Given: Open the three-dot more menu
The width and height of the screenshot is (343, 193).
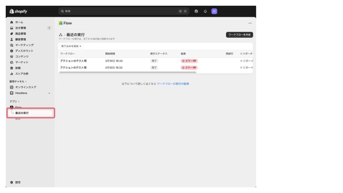Looking at the screenshot, I should (x=250, y=23).
